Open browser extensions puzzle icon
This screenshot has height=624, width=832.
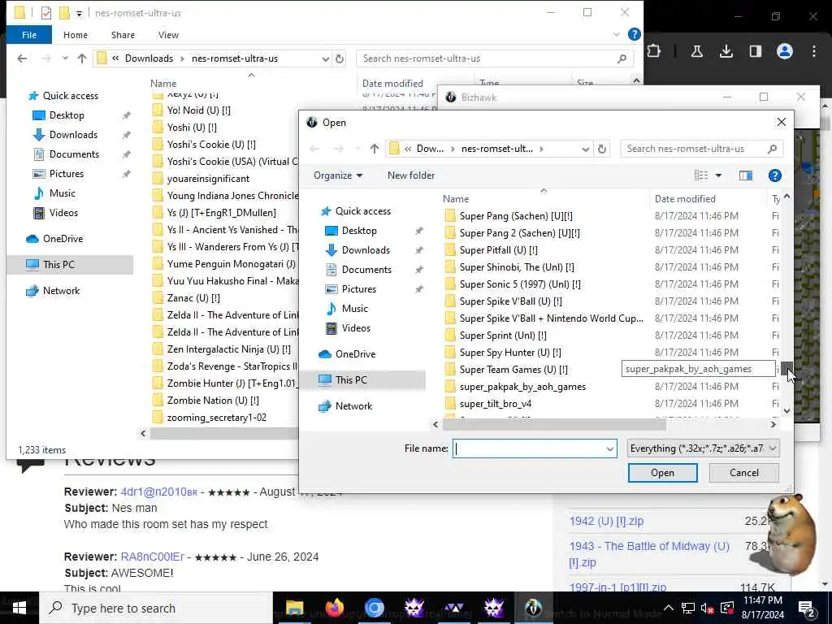[x=654, y=51]
